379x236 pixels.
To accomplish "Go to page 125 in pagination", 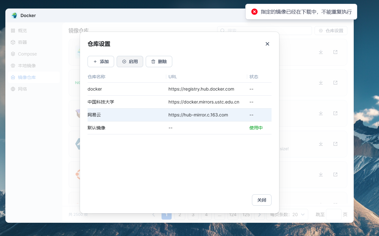I will coord(246,215).
